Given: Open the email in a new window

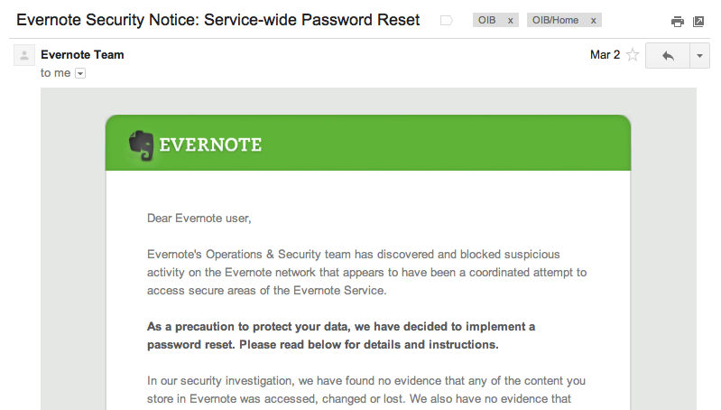Looking at the screenshot, I should (698, 21).
